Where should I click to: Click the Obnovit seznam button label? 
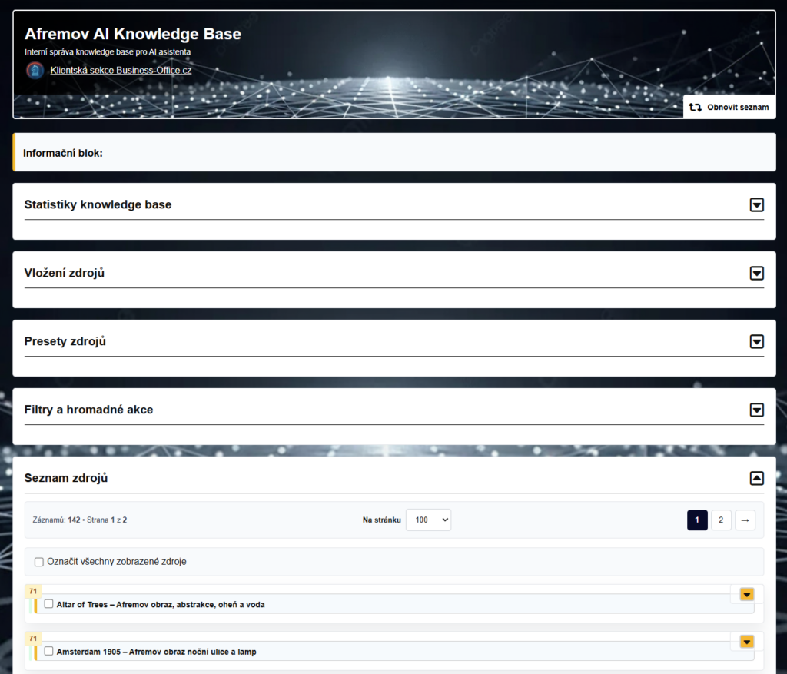(x=737, y=108)
